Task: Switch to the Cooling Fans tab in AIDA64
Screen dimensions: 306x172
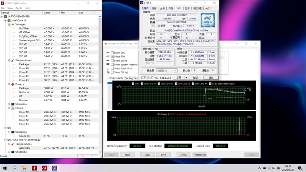Action: tap(131, 78)
